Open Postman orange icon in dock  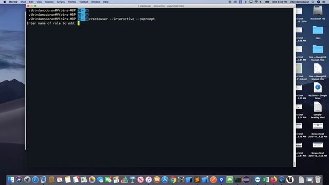point(213,179)
